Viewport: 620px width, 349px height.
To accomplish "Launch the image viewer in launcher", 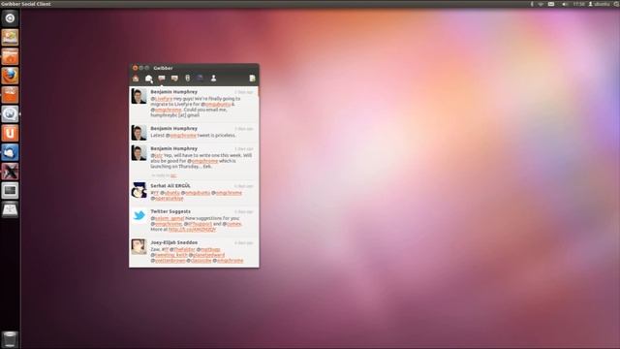I will [x=10, y=38].
